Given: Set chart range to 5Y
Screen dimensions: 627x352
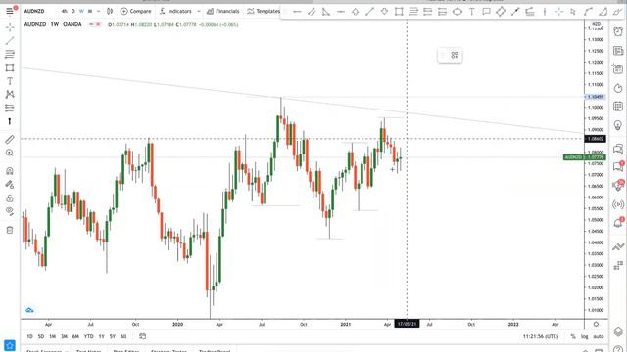Looking at the screenshot, I should (x=113, y=336).
